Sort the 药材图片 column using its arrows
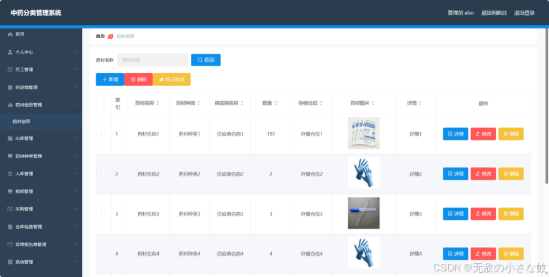Viewport: 549px width, 277px height. click(x=373, y=103)
